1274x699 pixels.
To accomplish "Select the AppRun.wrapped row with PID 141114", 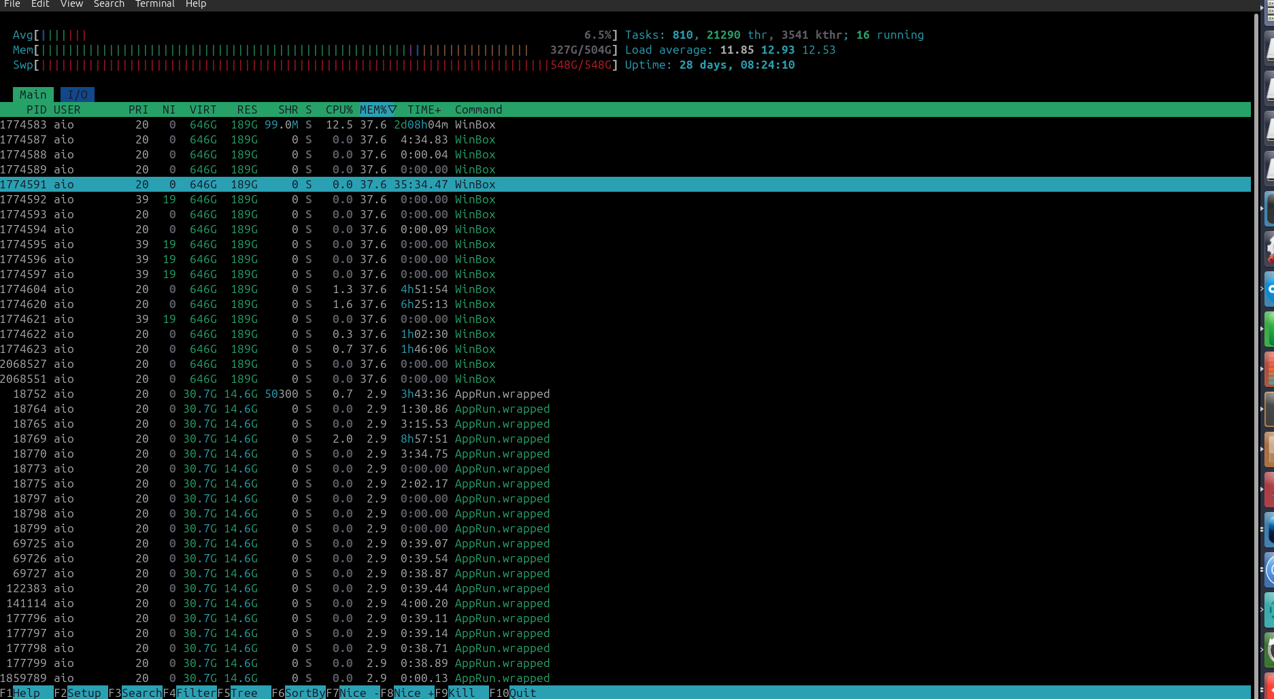I will coord(625,603).
